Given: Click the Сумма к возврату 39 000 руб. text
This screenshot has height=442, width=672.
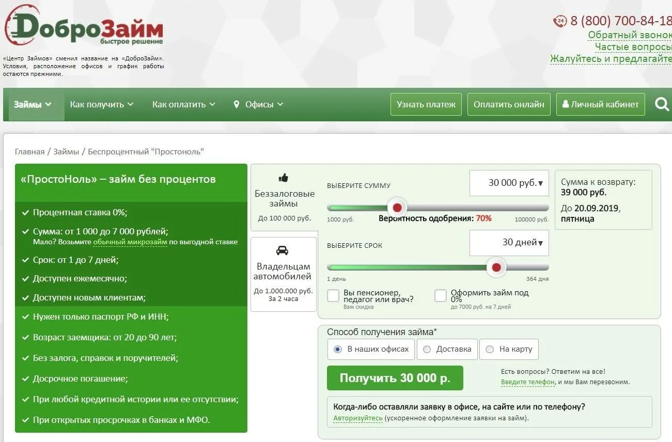Looking at the screenshot, I should click(x=598, y=187).
